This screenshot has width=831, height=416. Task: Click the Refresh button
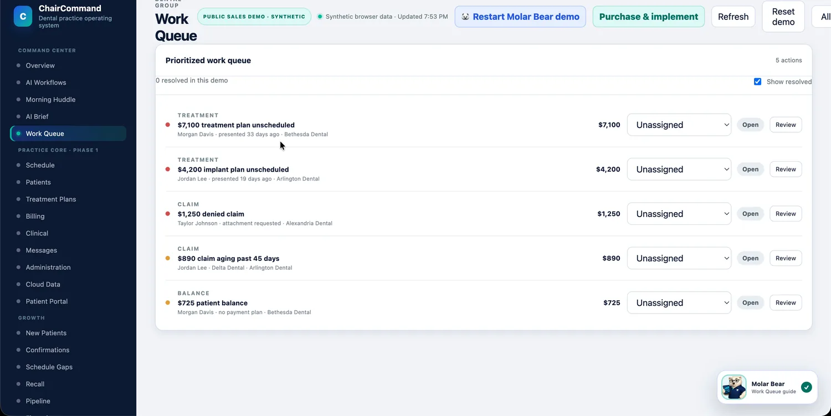pyautogui.click(x=733, y=17)
